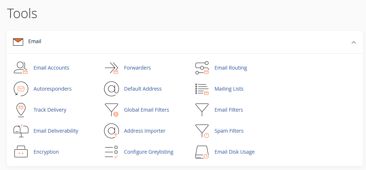Click the Email section envelope icon
This screenshot has height=170, width=366.
tap(18, 42)
